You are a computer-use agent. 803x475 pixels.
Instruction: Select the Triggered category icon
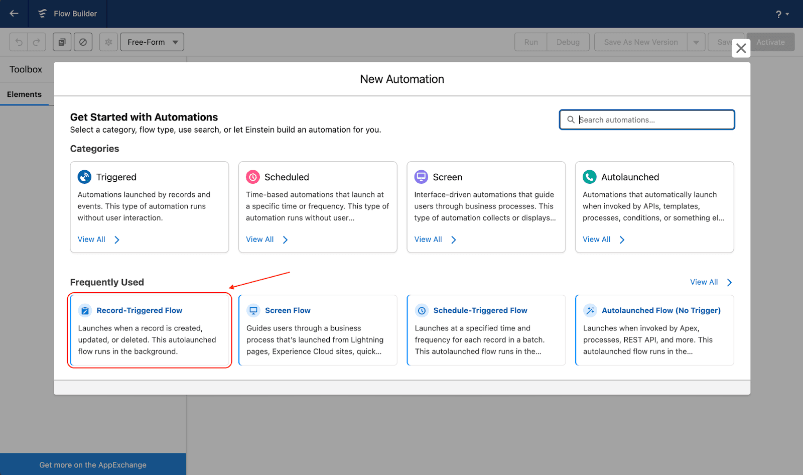click(84, 177)
